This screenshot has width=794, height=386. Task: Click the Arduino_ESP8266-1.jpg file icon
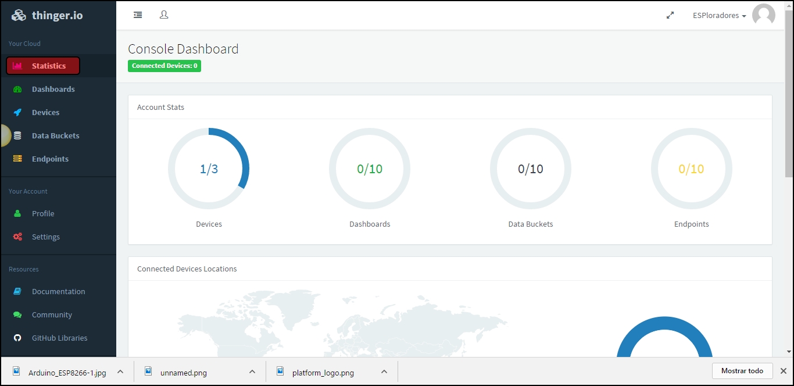click(17, 371)
